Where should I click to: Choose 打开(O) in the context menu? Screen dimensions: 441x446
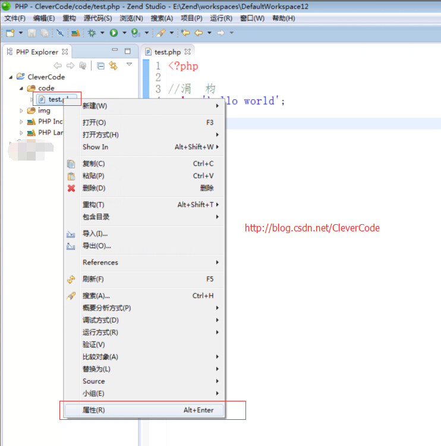coord(144,123)
